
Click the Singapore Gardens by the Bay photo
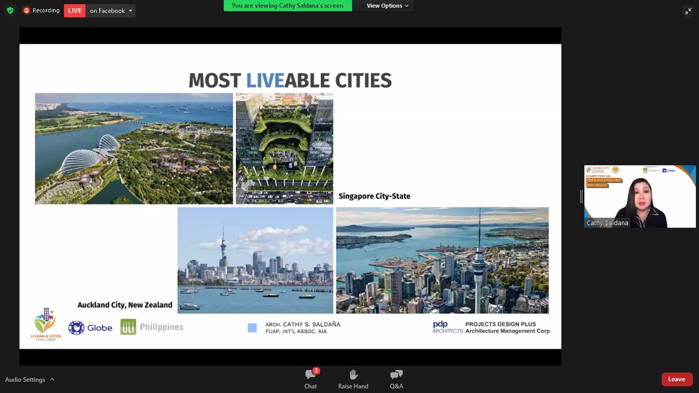134,148
